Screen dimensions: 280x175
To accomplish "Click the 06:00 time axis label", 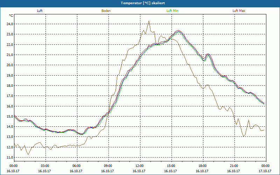I will 77,166.
